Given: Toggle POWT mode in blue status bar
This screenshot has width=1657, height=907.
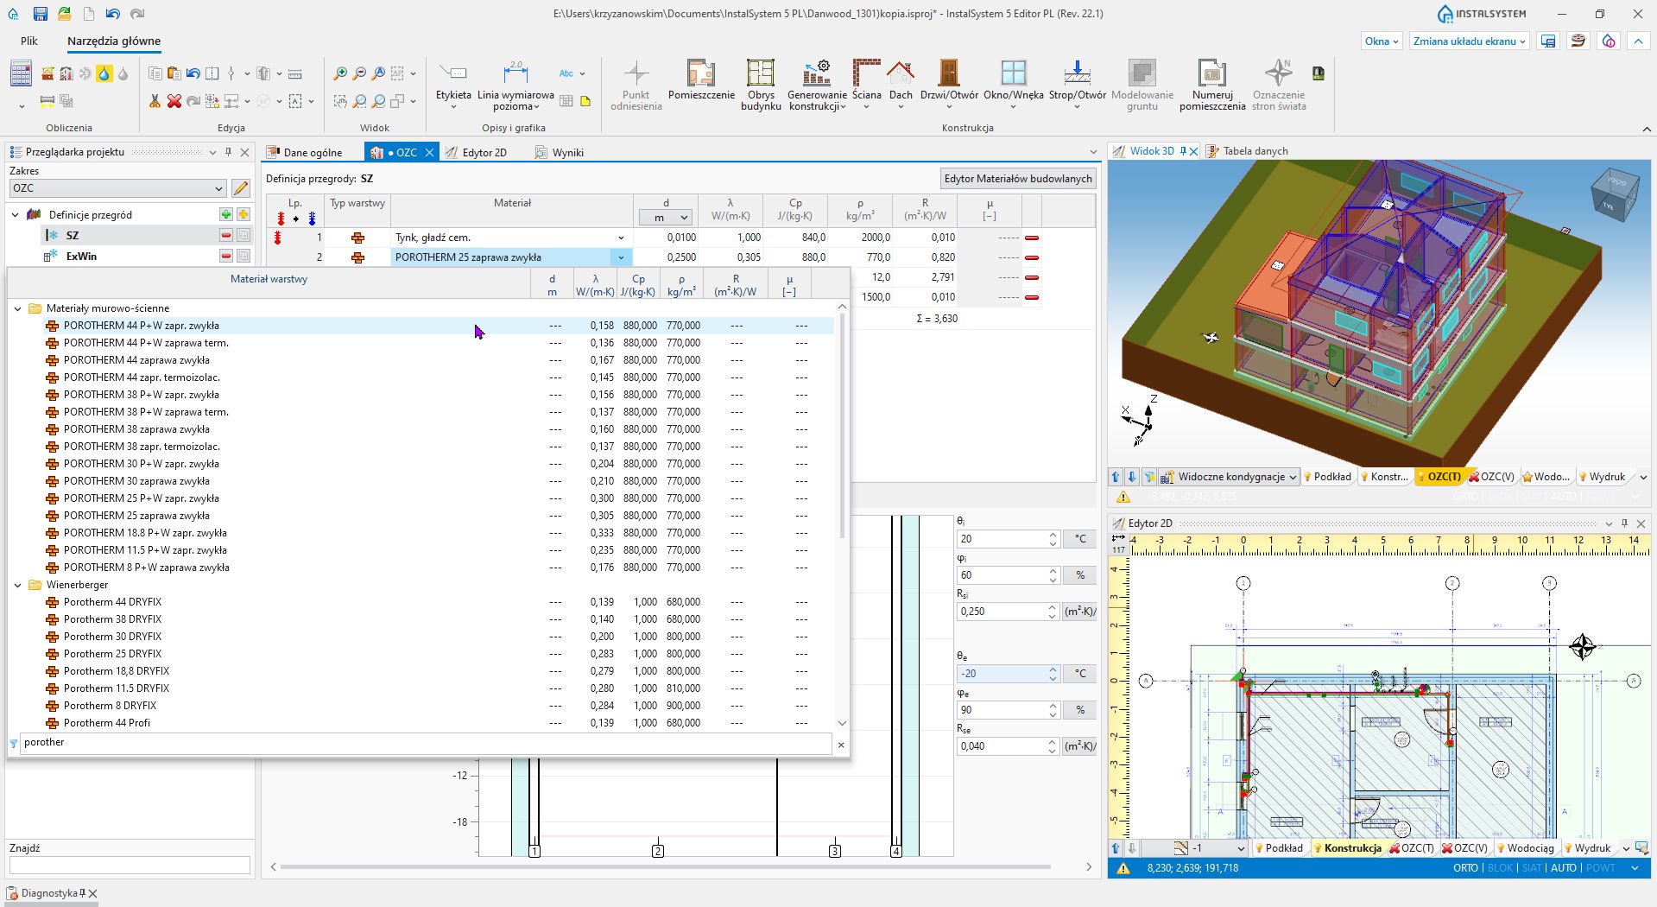Looking at the screenshot, I should coord(1600,868).
